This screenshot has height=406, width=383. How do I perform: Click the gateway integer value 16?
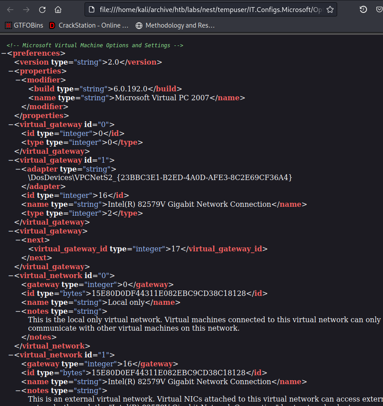(x=128, y=364)
